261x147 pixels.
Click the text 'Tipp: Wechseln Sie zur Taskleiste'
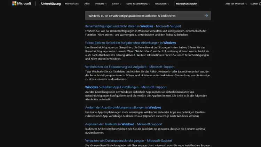105,72
